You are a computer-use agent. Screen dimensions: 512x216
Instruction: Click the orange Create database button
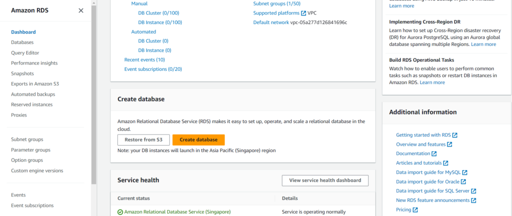(198, 139)
